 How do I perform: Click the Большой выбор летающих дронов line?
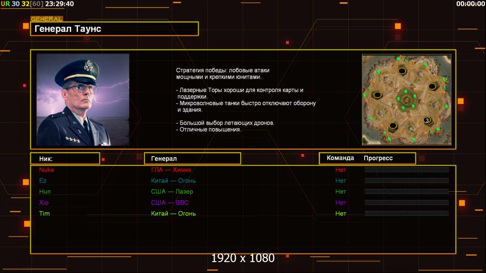(x=225, y=123)
